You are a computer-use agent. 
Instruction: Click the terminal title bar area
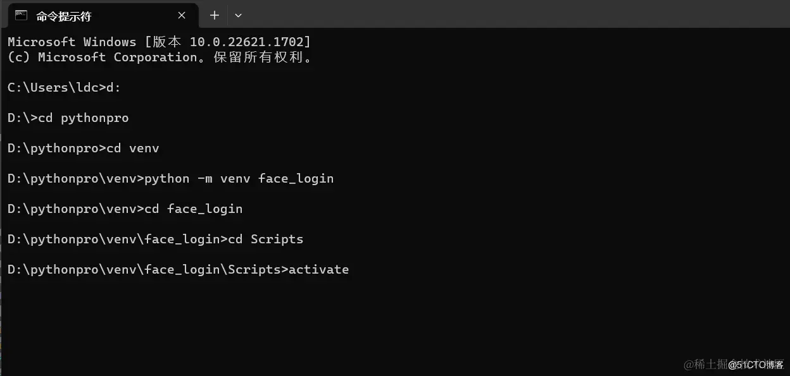pyautogui.click(x=443, y=15)
